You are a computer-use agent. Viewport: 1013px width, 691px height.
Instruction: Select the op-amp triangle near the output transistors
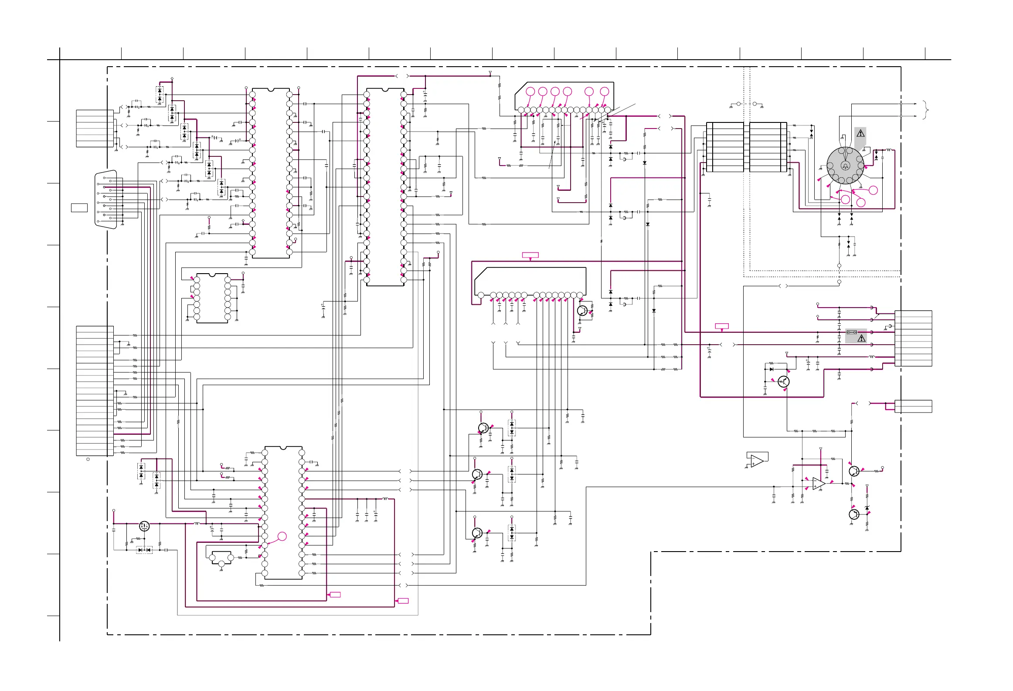[819, 484]
